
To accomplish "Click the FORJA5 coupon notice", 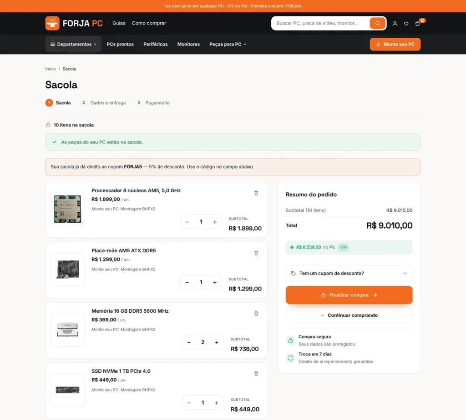I will click(x=233, y=167).
